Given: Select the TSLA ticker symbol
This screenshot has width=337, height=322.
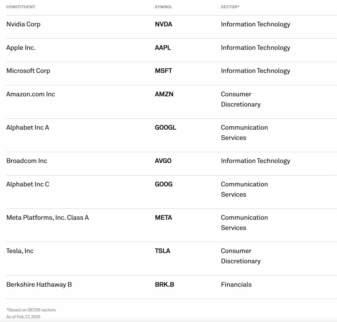Looking at the screenshot, I should click(x=162, y=251).
